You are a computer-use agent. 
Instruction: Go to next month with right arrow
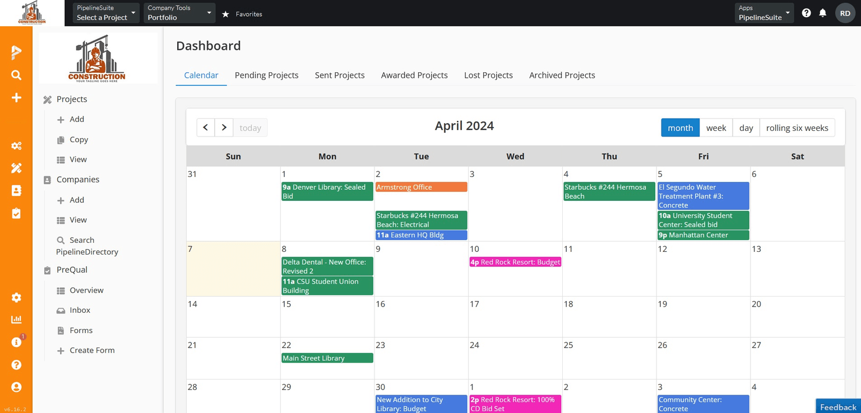point(224,128)
